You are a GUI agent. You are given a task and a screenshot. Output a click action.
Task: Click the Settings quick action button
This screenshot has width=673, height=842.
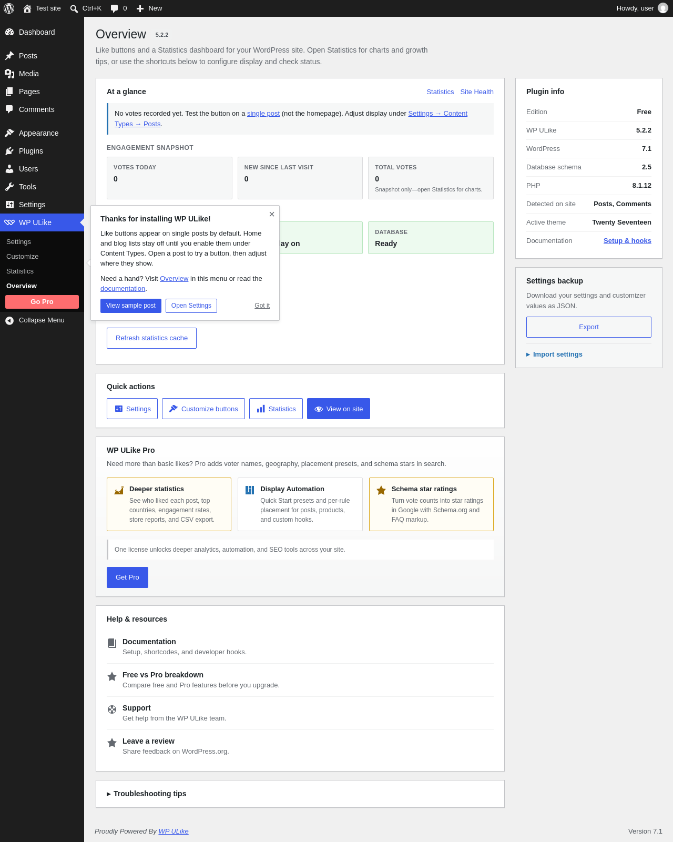tap(132, 409)
